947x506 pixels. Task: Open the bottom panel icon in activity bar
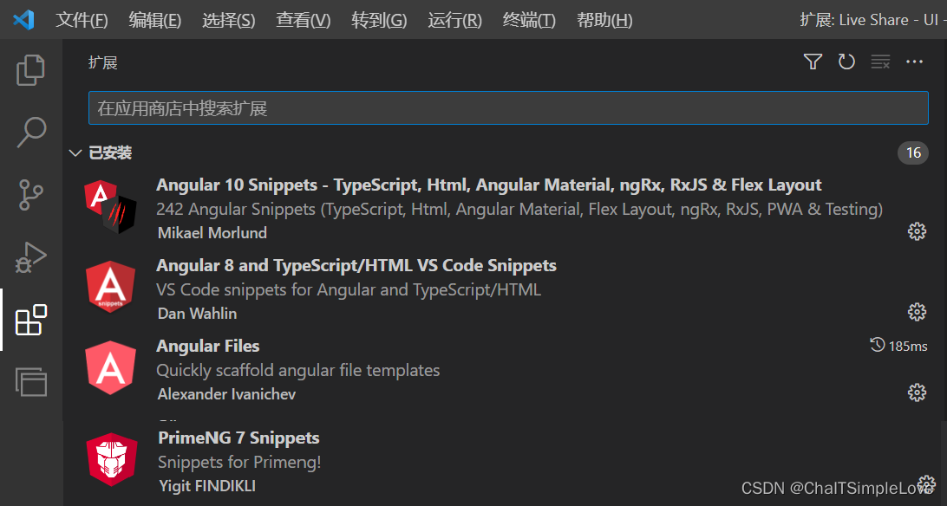[30, 382]
